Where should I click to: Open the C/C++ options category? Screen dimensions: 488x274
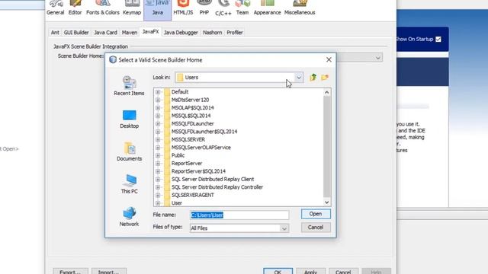tap(223, 8)
